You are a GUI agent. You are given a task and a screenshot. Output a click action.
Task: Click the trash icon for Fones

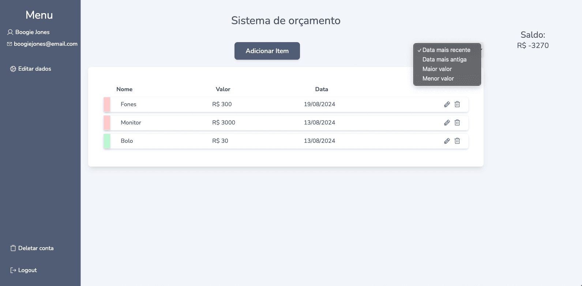(x=457, y=104)
